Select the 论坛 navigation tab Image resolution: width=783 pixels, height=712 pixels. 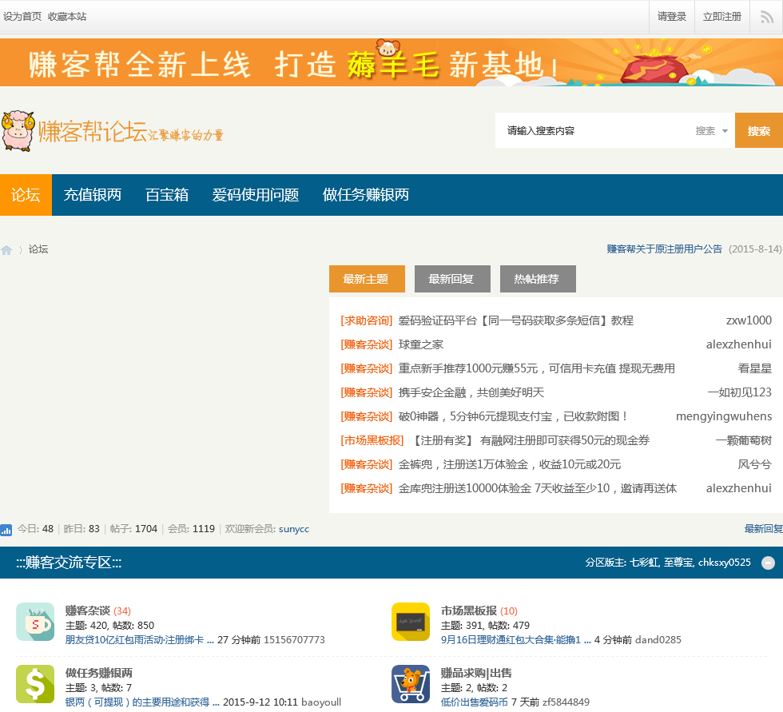[26, 195]
